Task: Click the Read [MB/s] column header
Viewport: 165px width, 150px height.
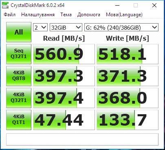Action: point(64,38)
